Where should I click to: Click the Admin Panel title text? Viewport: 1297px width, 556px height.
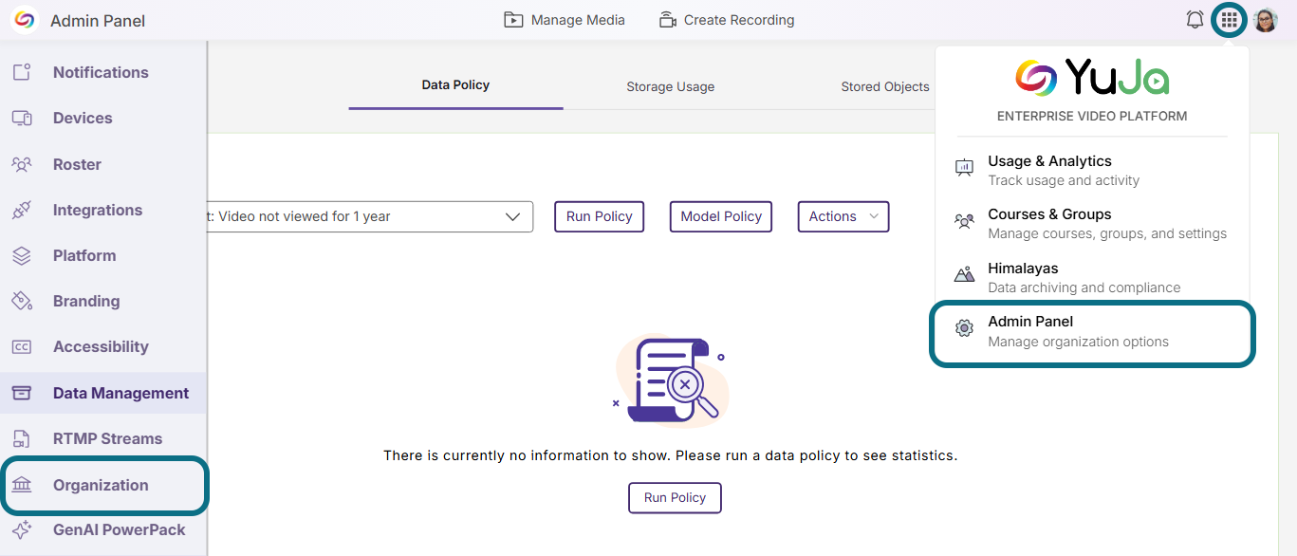98,21
